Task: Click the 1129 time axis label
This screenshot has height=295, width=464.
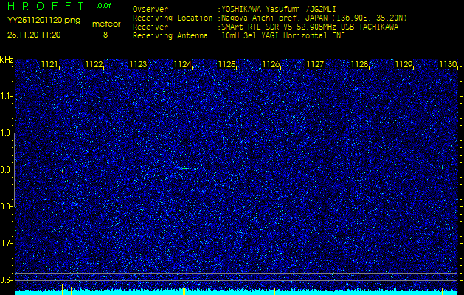Action: point(404,64)
